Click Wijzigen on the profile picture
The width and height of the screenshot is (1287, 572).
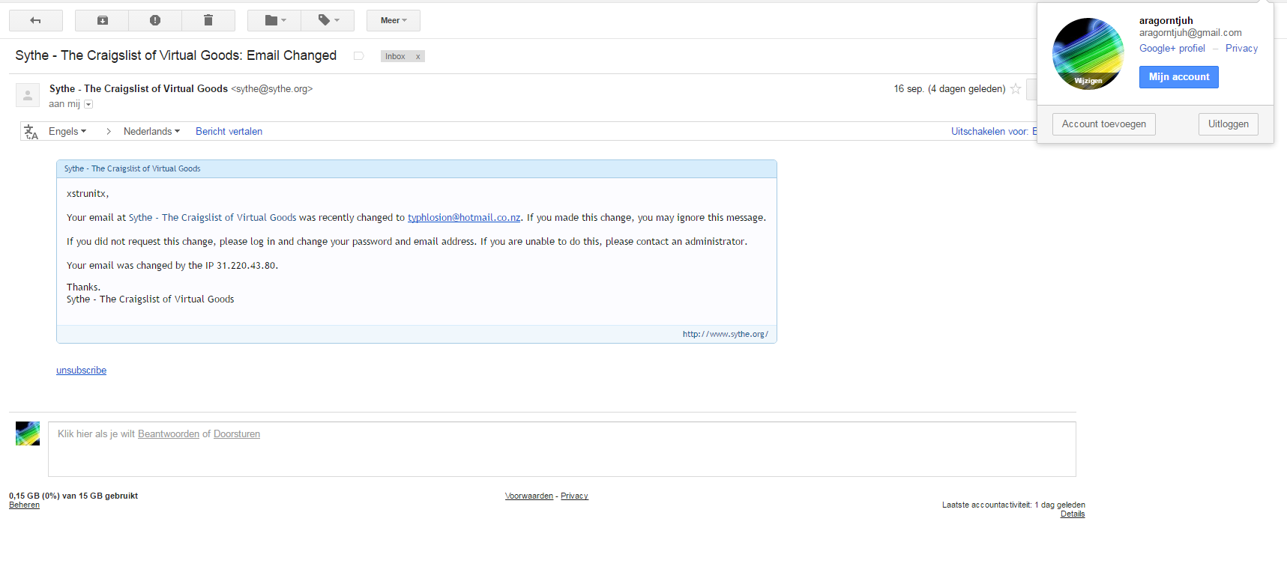pos(1088,81)
